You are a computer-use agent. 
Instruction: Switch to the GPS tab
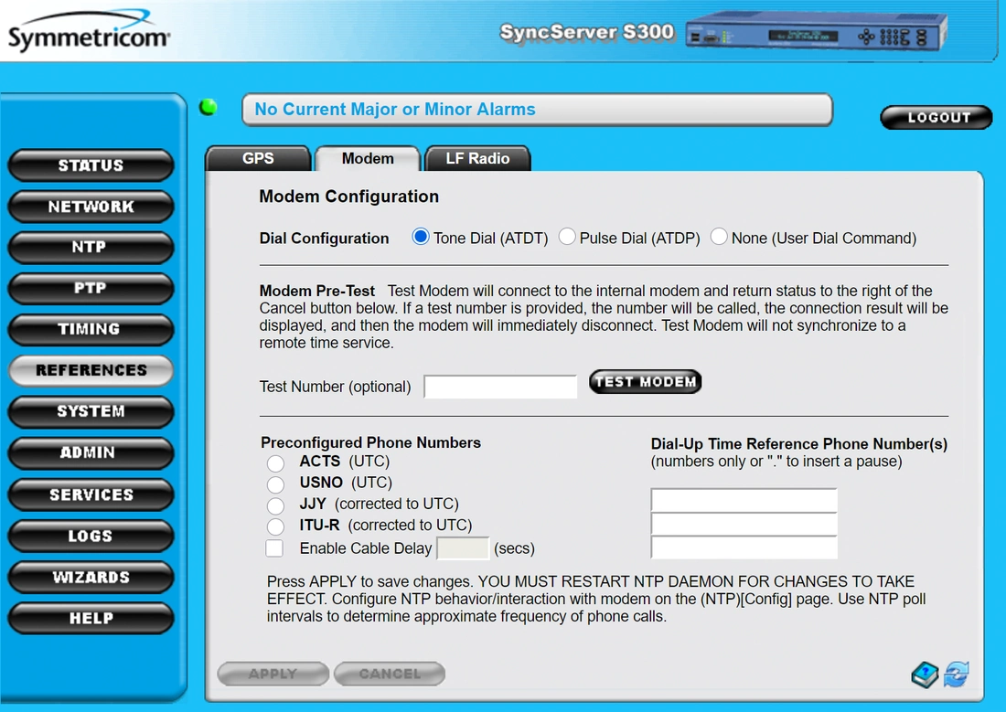click(x=258, y=158)
